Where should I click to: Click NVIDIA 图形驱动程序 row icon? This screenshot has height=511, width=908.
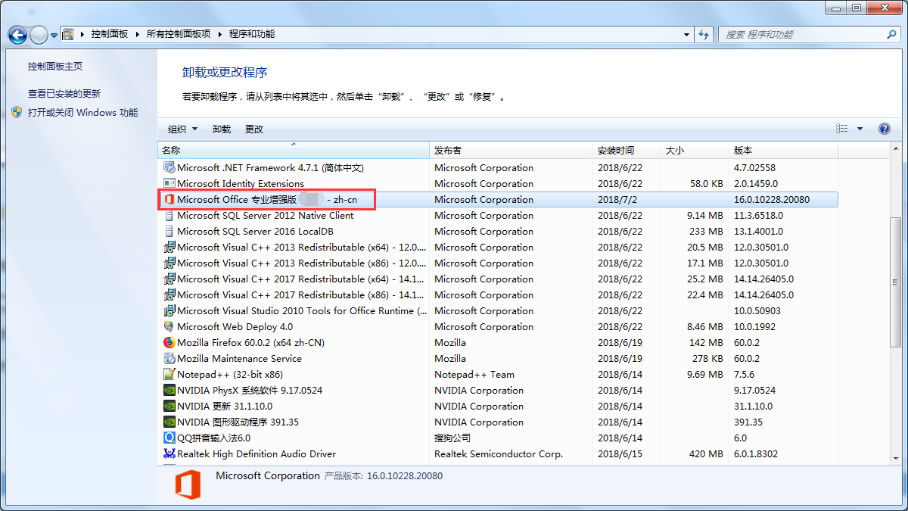(169, 422)
